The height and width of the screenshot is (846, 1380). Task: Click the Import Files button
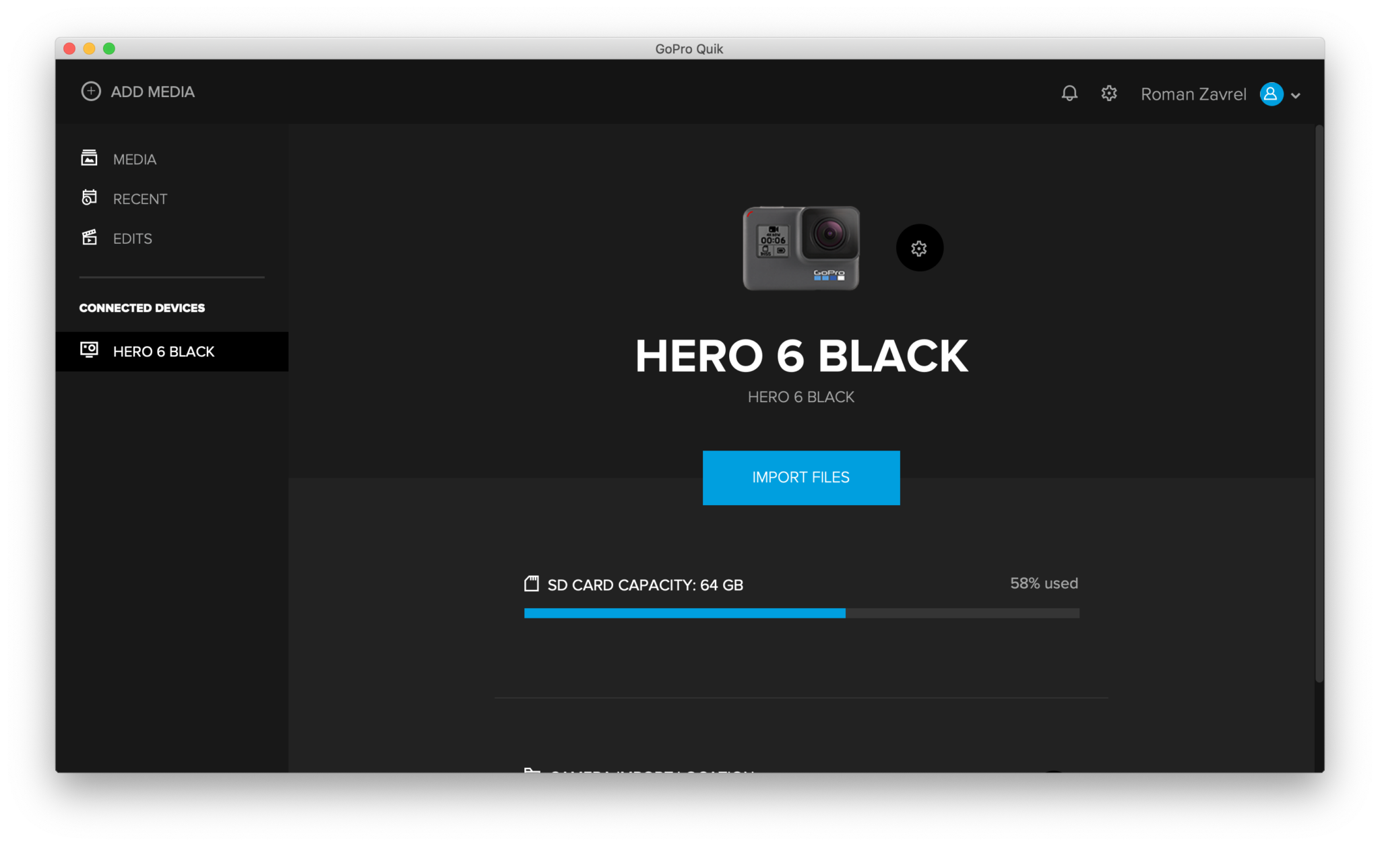pyautogui.click(x=801, y=477)
